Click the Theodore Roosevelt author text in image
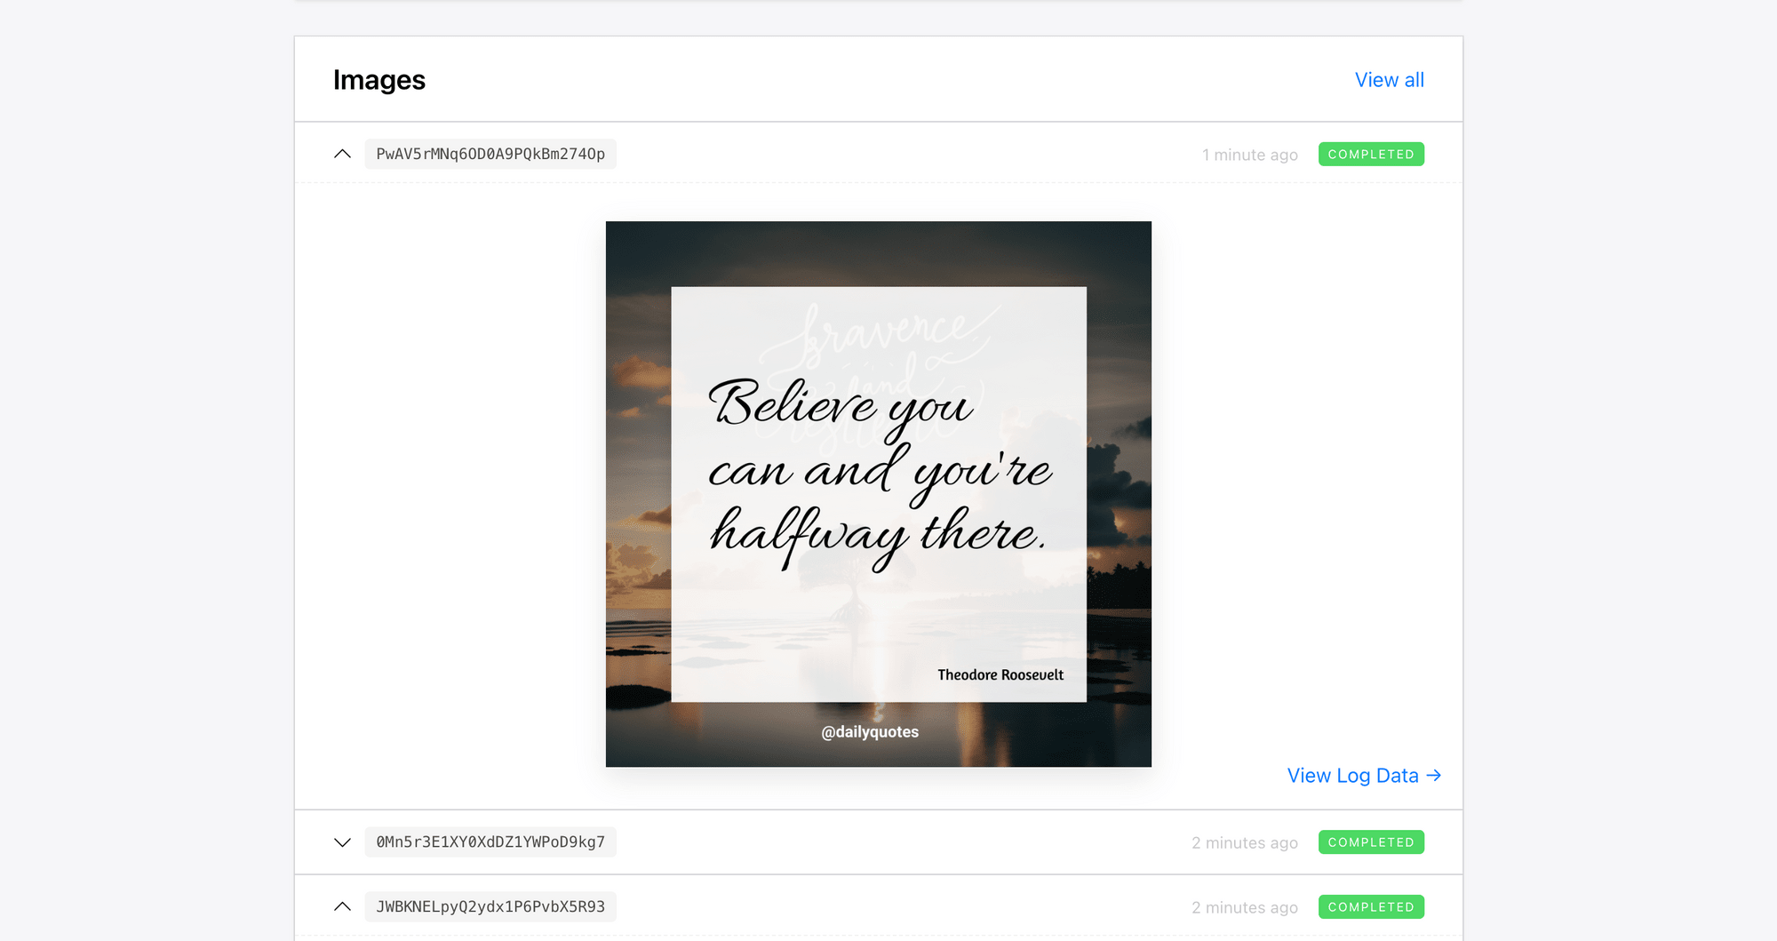This screenshot has width=1777, height=941. 1000,675
